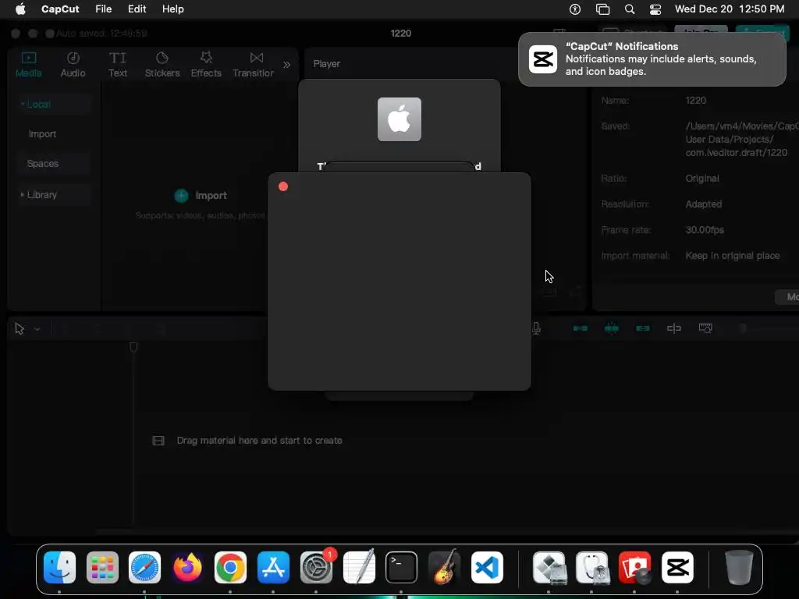Open TextEdit from the Dock

click(x=359, y=567)
